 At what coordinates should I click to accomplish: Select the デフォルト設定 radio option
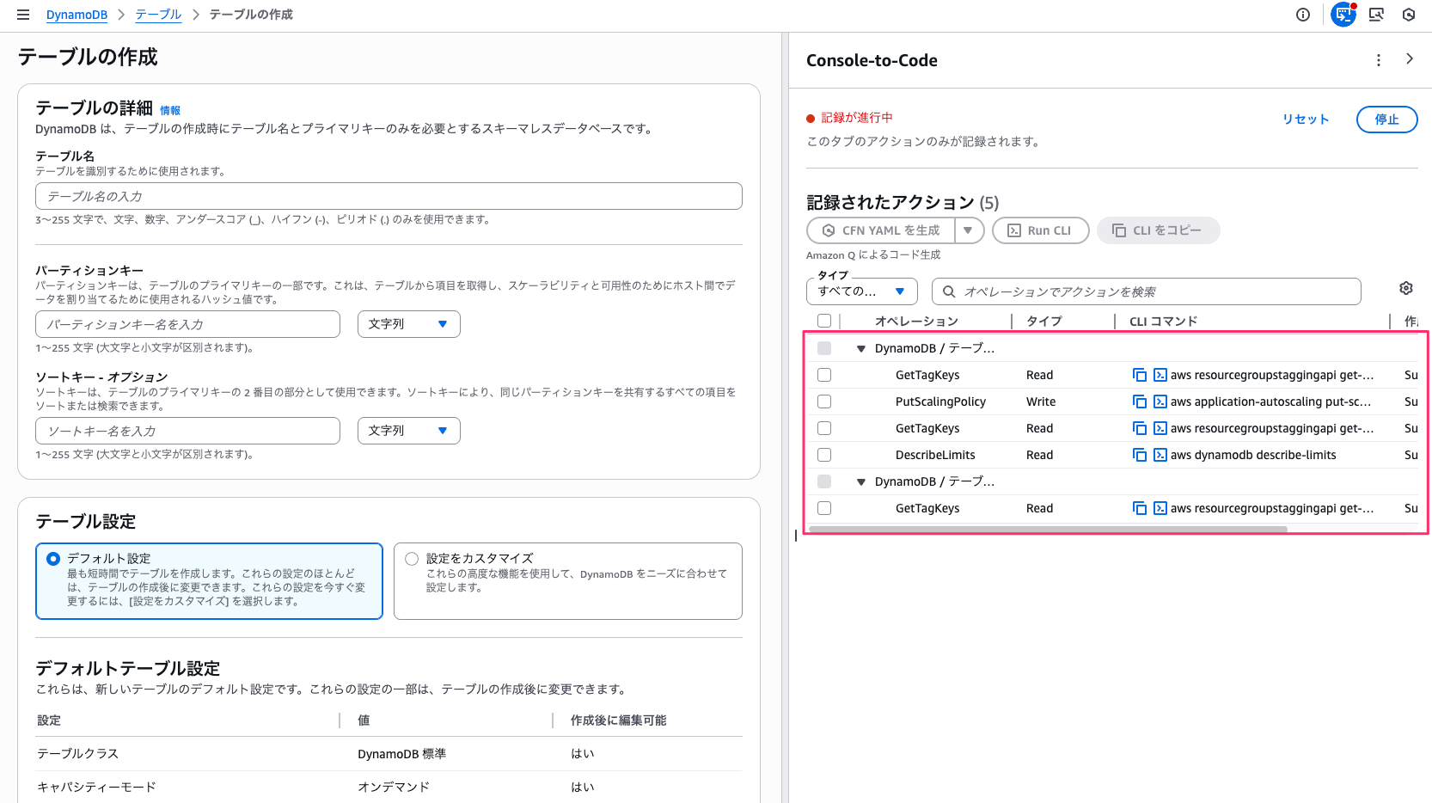(x=53, y=559)
